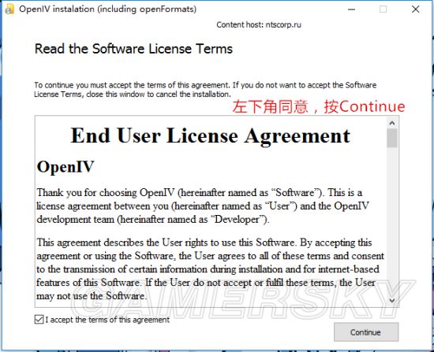The width and height of the screenshot is (434, 352).
Task: Click the 'This agreement describes the User rights' paragraph
Action: [x=211, y=269]
